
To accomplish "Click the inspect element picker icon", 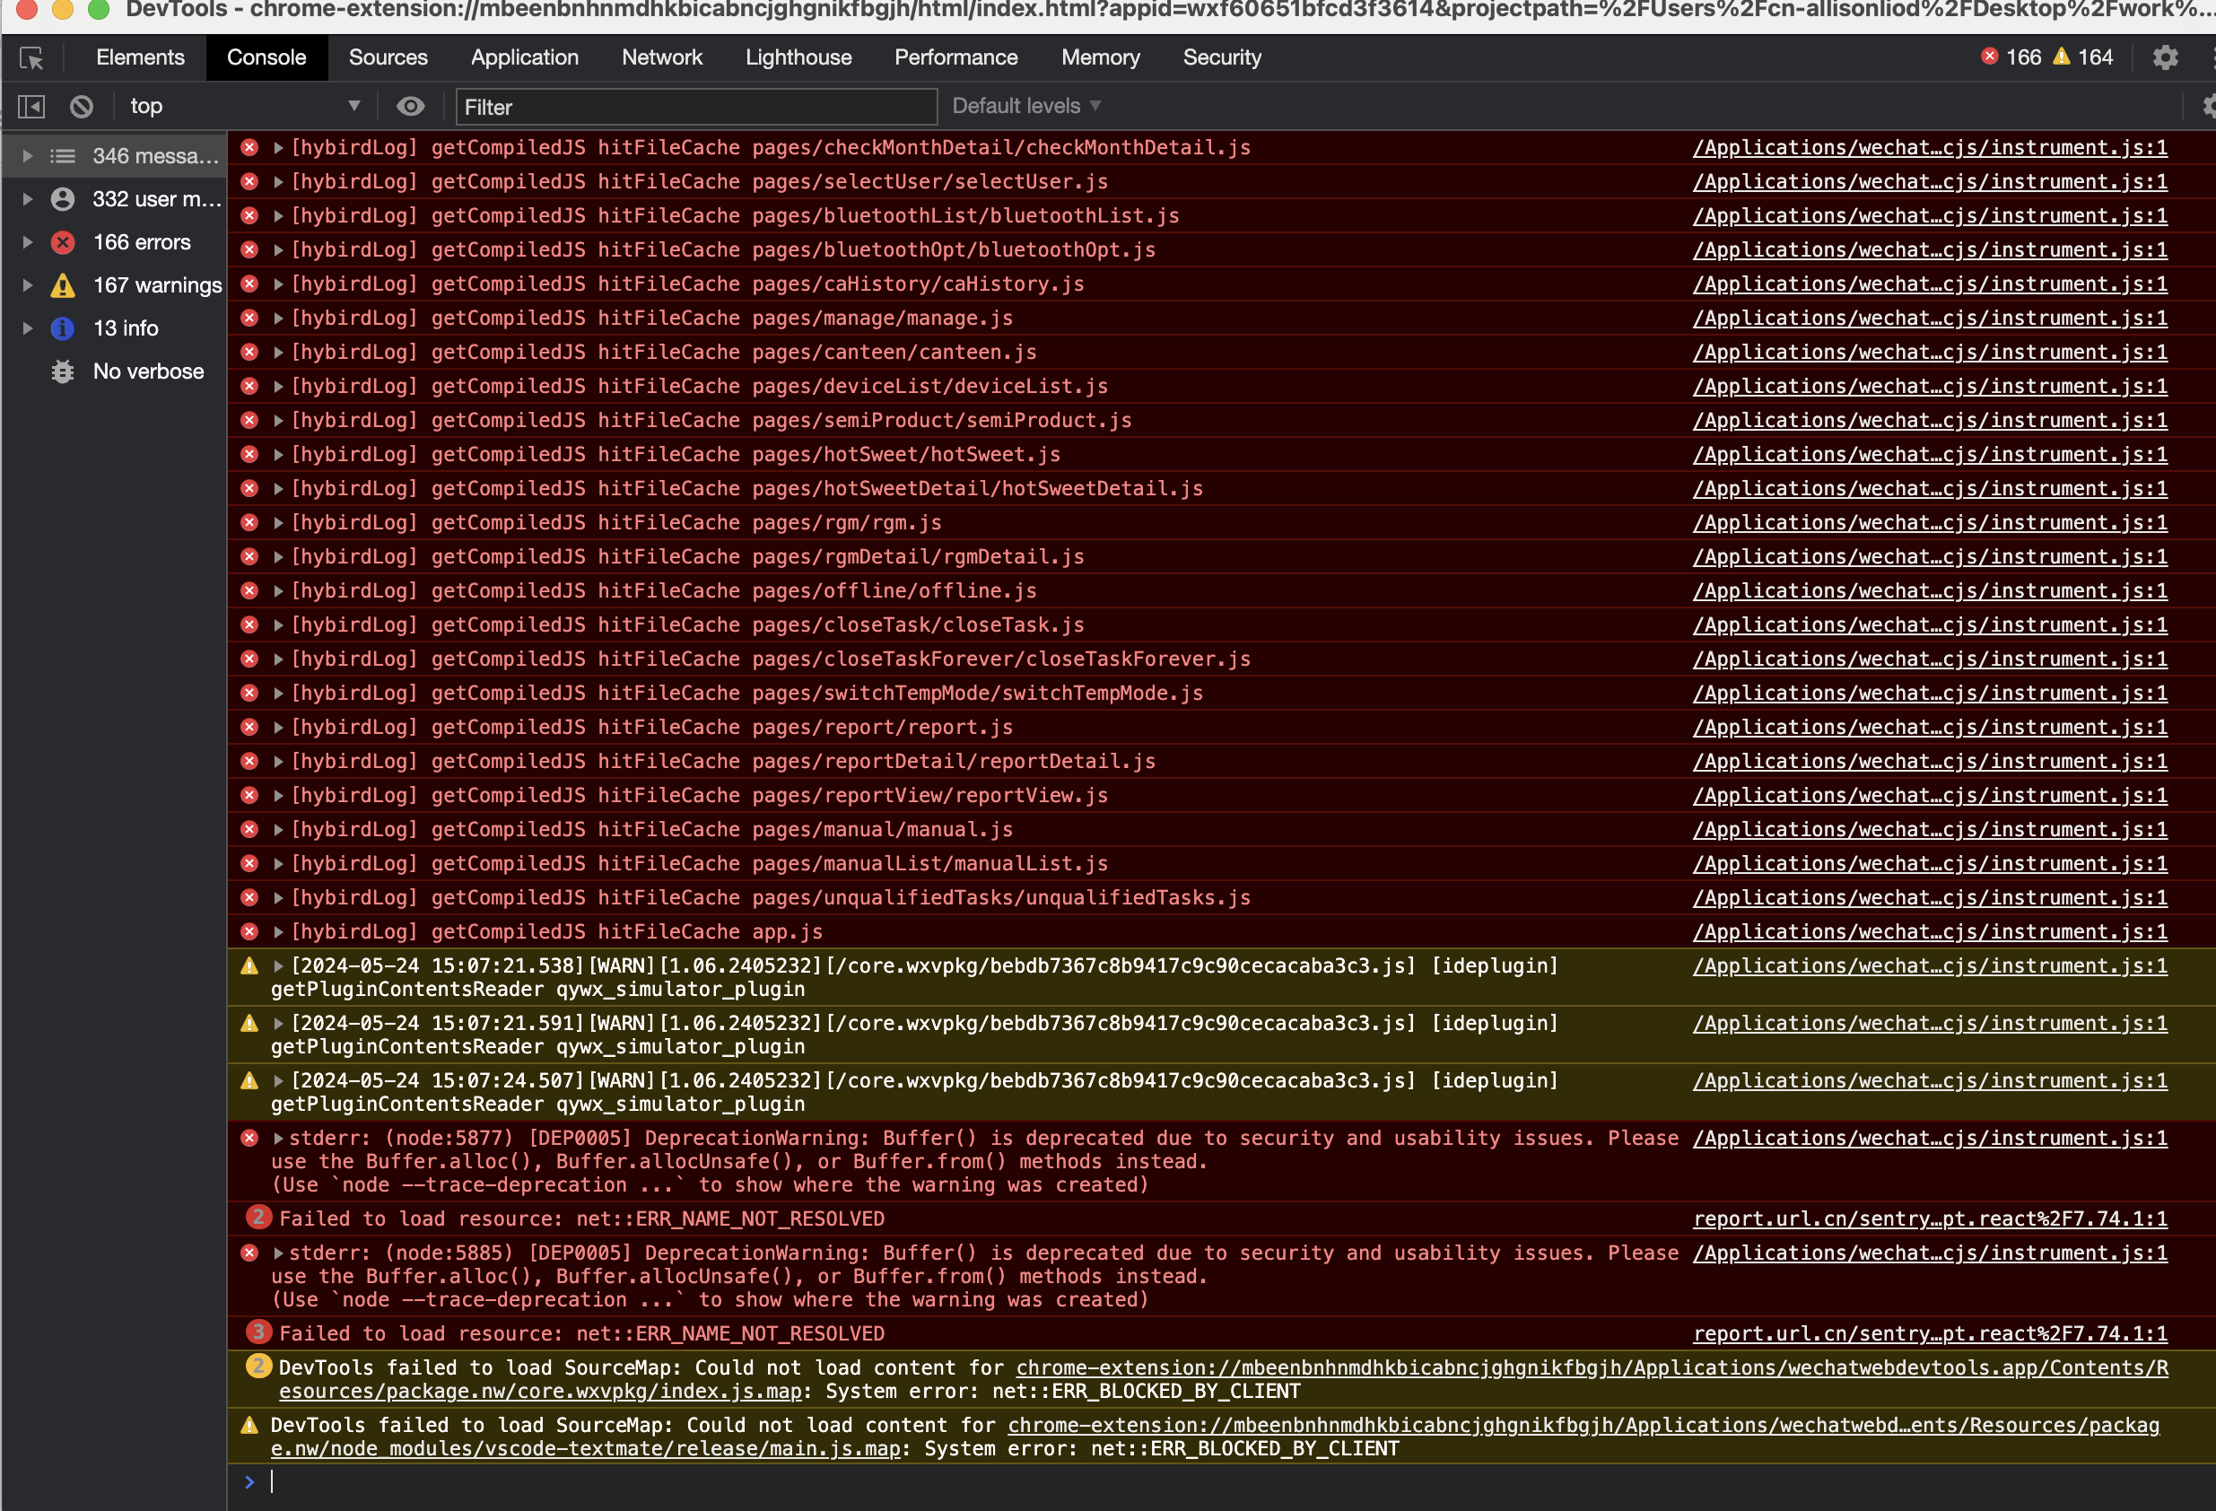I will click(x=31, y=58).
